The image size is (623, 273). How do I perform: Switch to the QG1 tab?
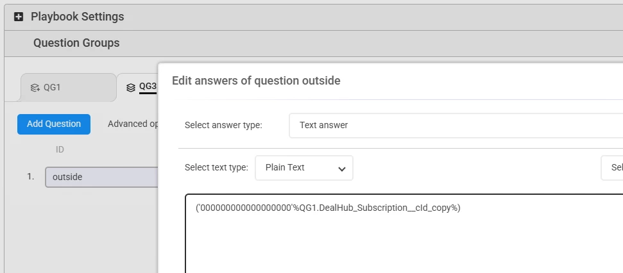click(52, 87)
